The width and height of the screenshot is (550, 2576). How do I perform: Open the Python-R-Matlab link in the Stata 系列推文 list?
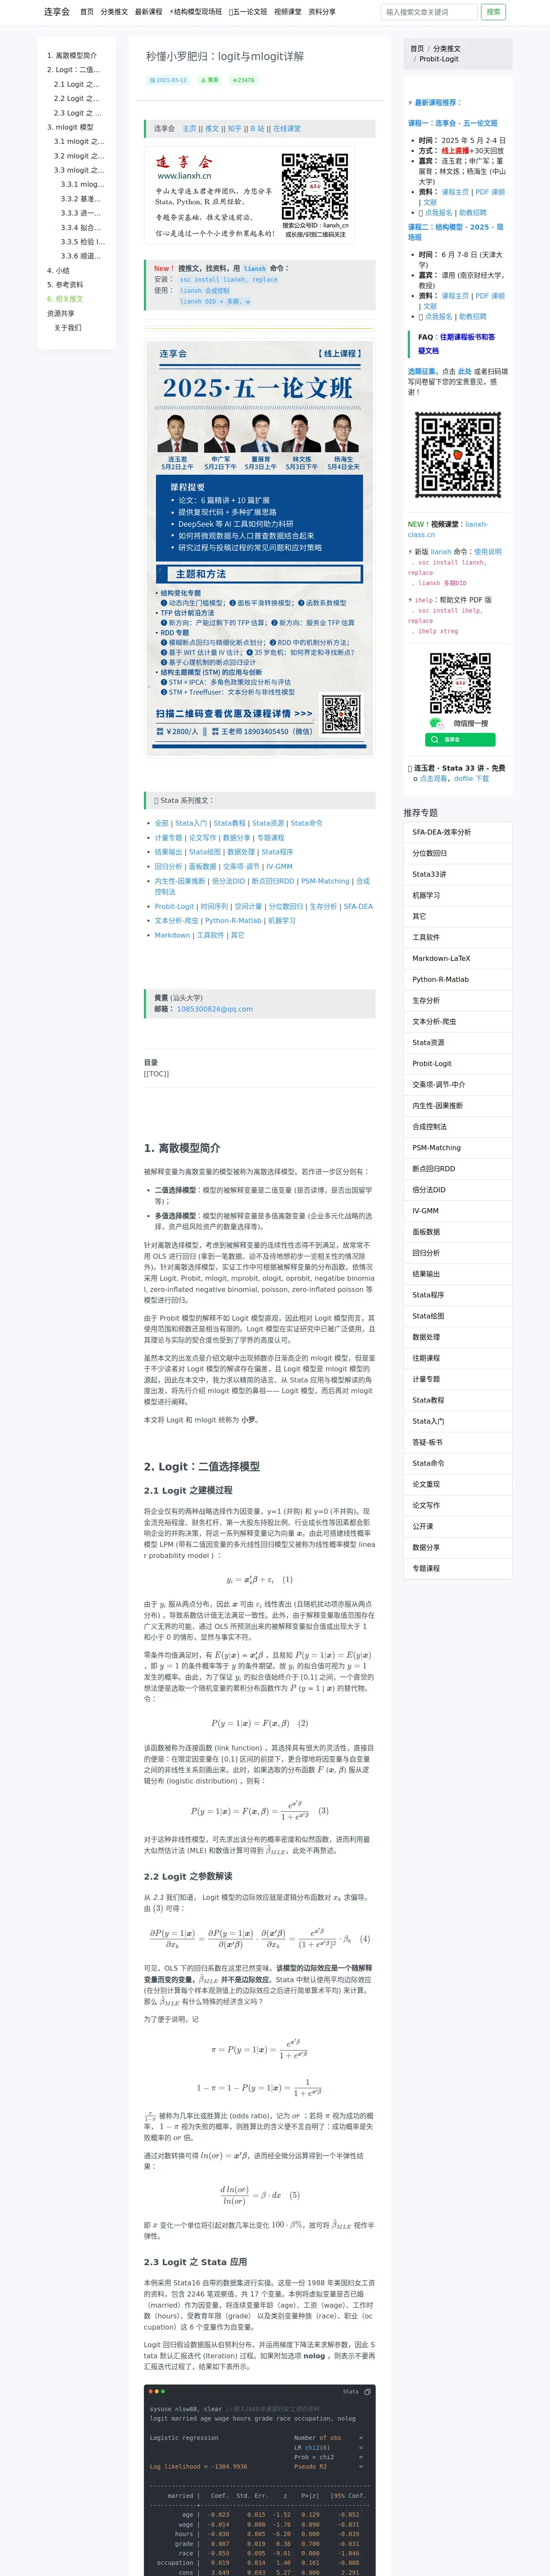[x=233, y=921]
